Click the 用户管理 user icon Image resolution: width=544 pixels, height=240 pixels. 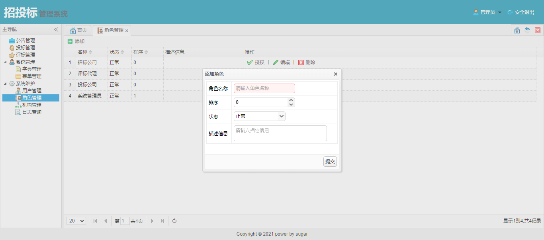[18, 90]
